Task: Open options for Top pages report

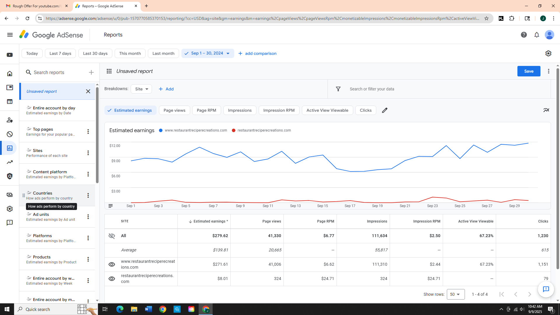Action: 88,132
